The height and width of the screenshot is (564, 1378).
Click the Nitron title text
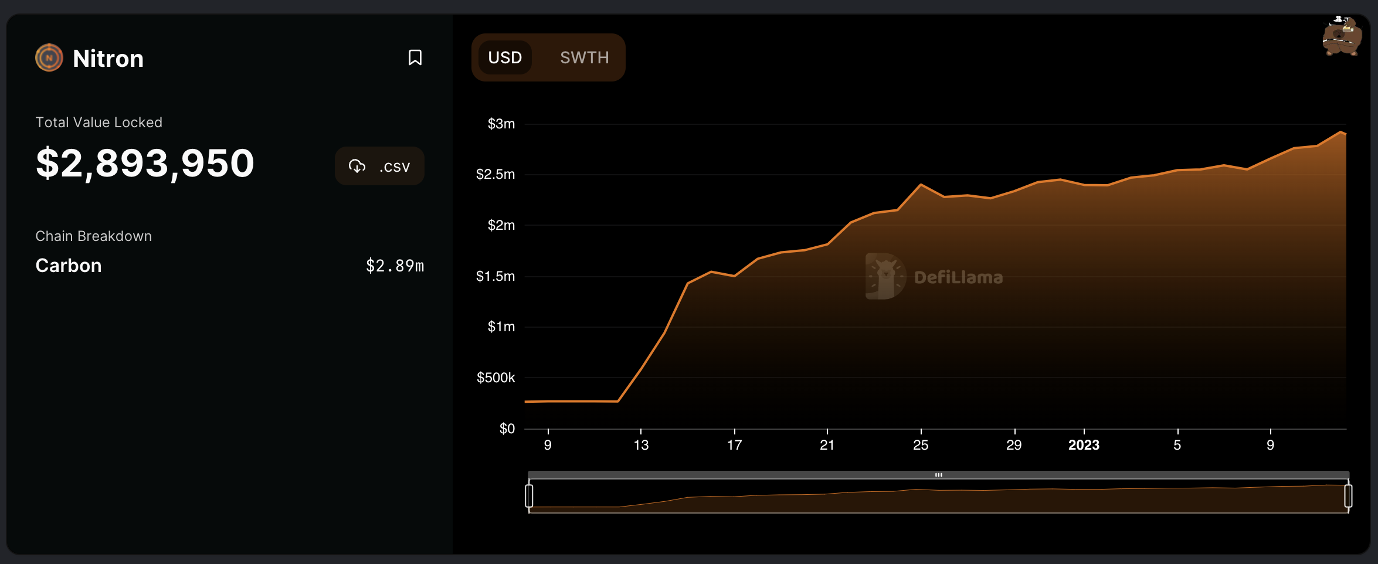pos(108,59)
